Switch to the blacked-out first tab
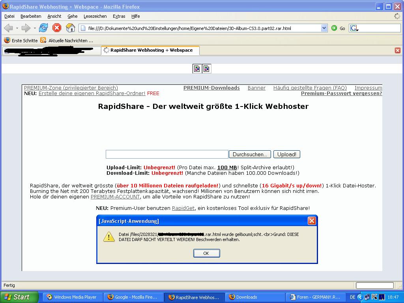This screenshot has height=303, width=404. (52, 50)
